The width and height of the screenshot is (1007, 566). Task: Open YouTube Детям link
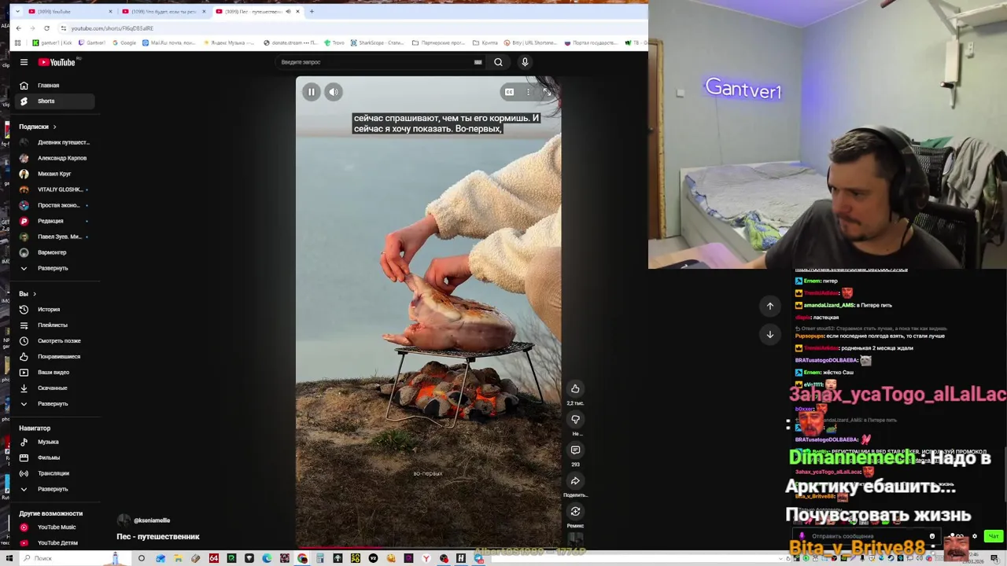tap(54, 543)
